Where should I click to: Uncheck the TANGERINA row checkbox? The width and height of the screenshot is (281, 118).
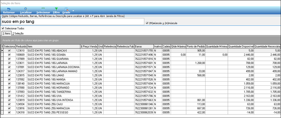coord(9,92)
